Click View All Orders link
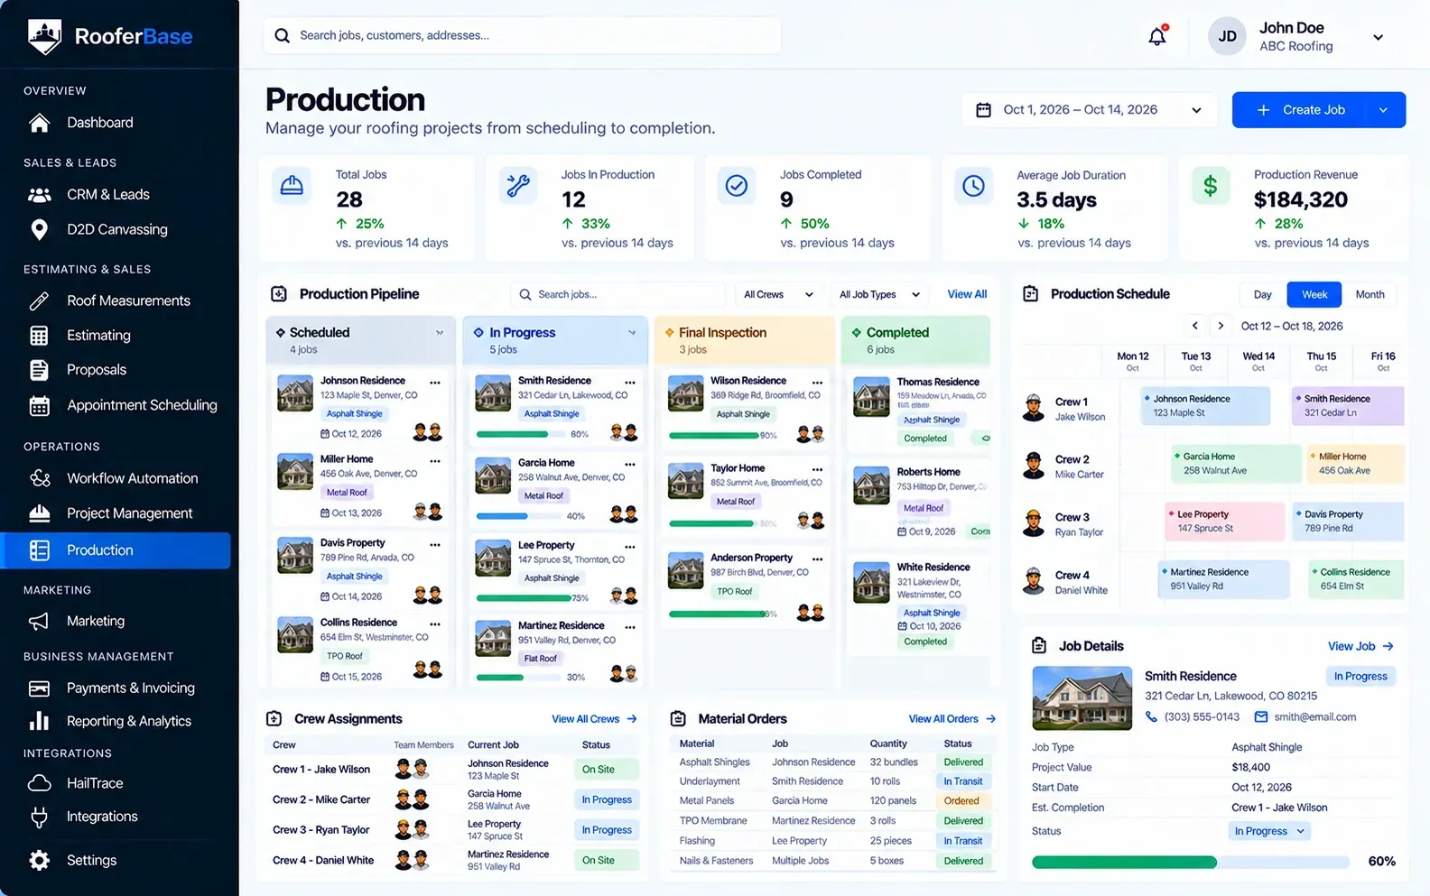 (952, 719)
